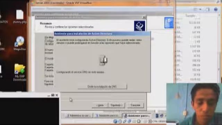The height and width of the screenshot is (125, 222).
Task: Click VirtualBox optical drive status icon
Action: [x=120, y=121]
